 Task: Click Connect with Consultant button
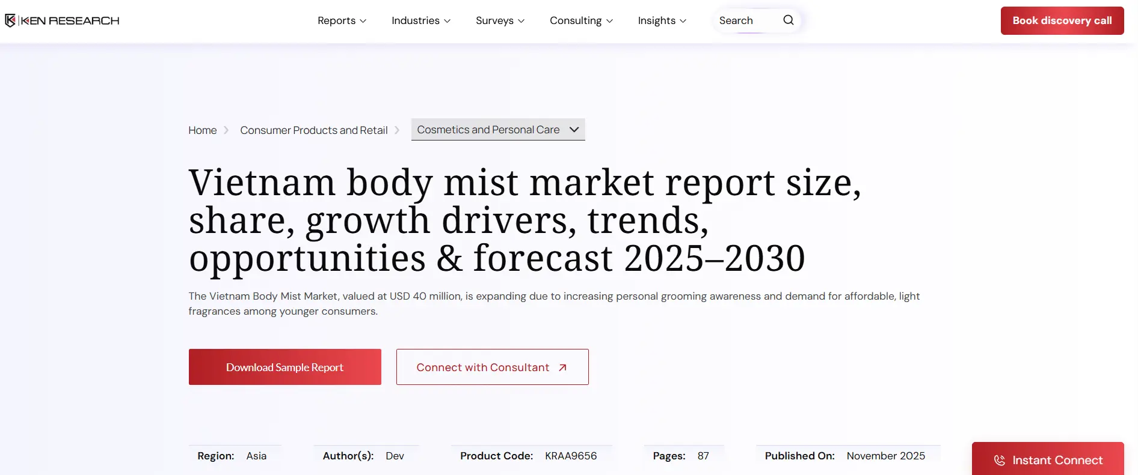click(x=493, y=367)
